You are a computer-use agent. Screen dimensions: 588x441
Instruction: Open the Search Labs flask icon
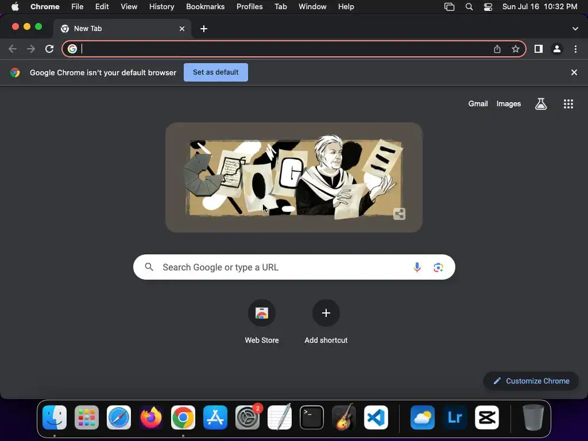[x=541, y=104]
